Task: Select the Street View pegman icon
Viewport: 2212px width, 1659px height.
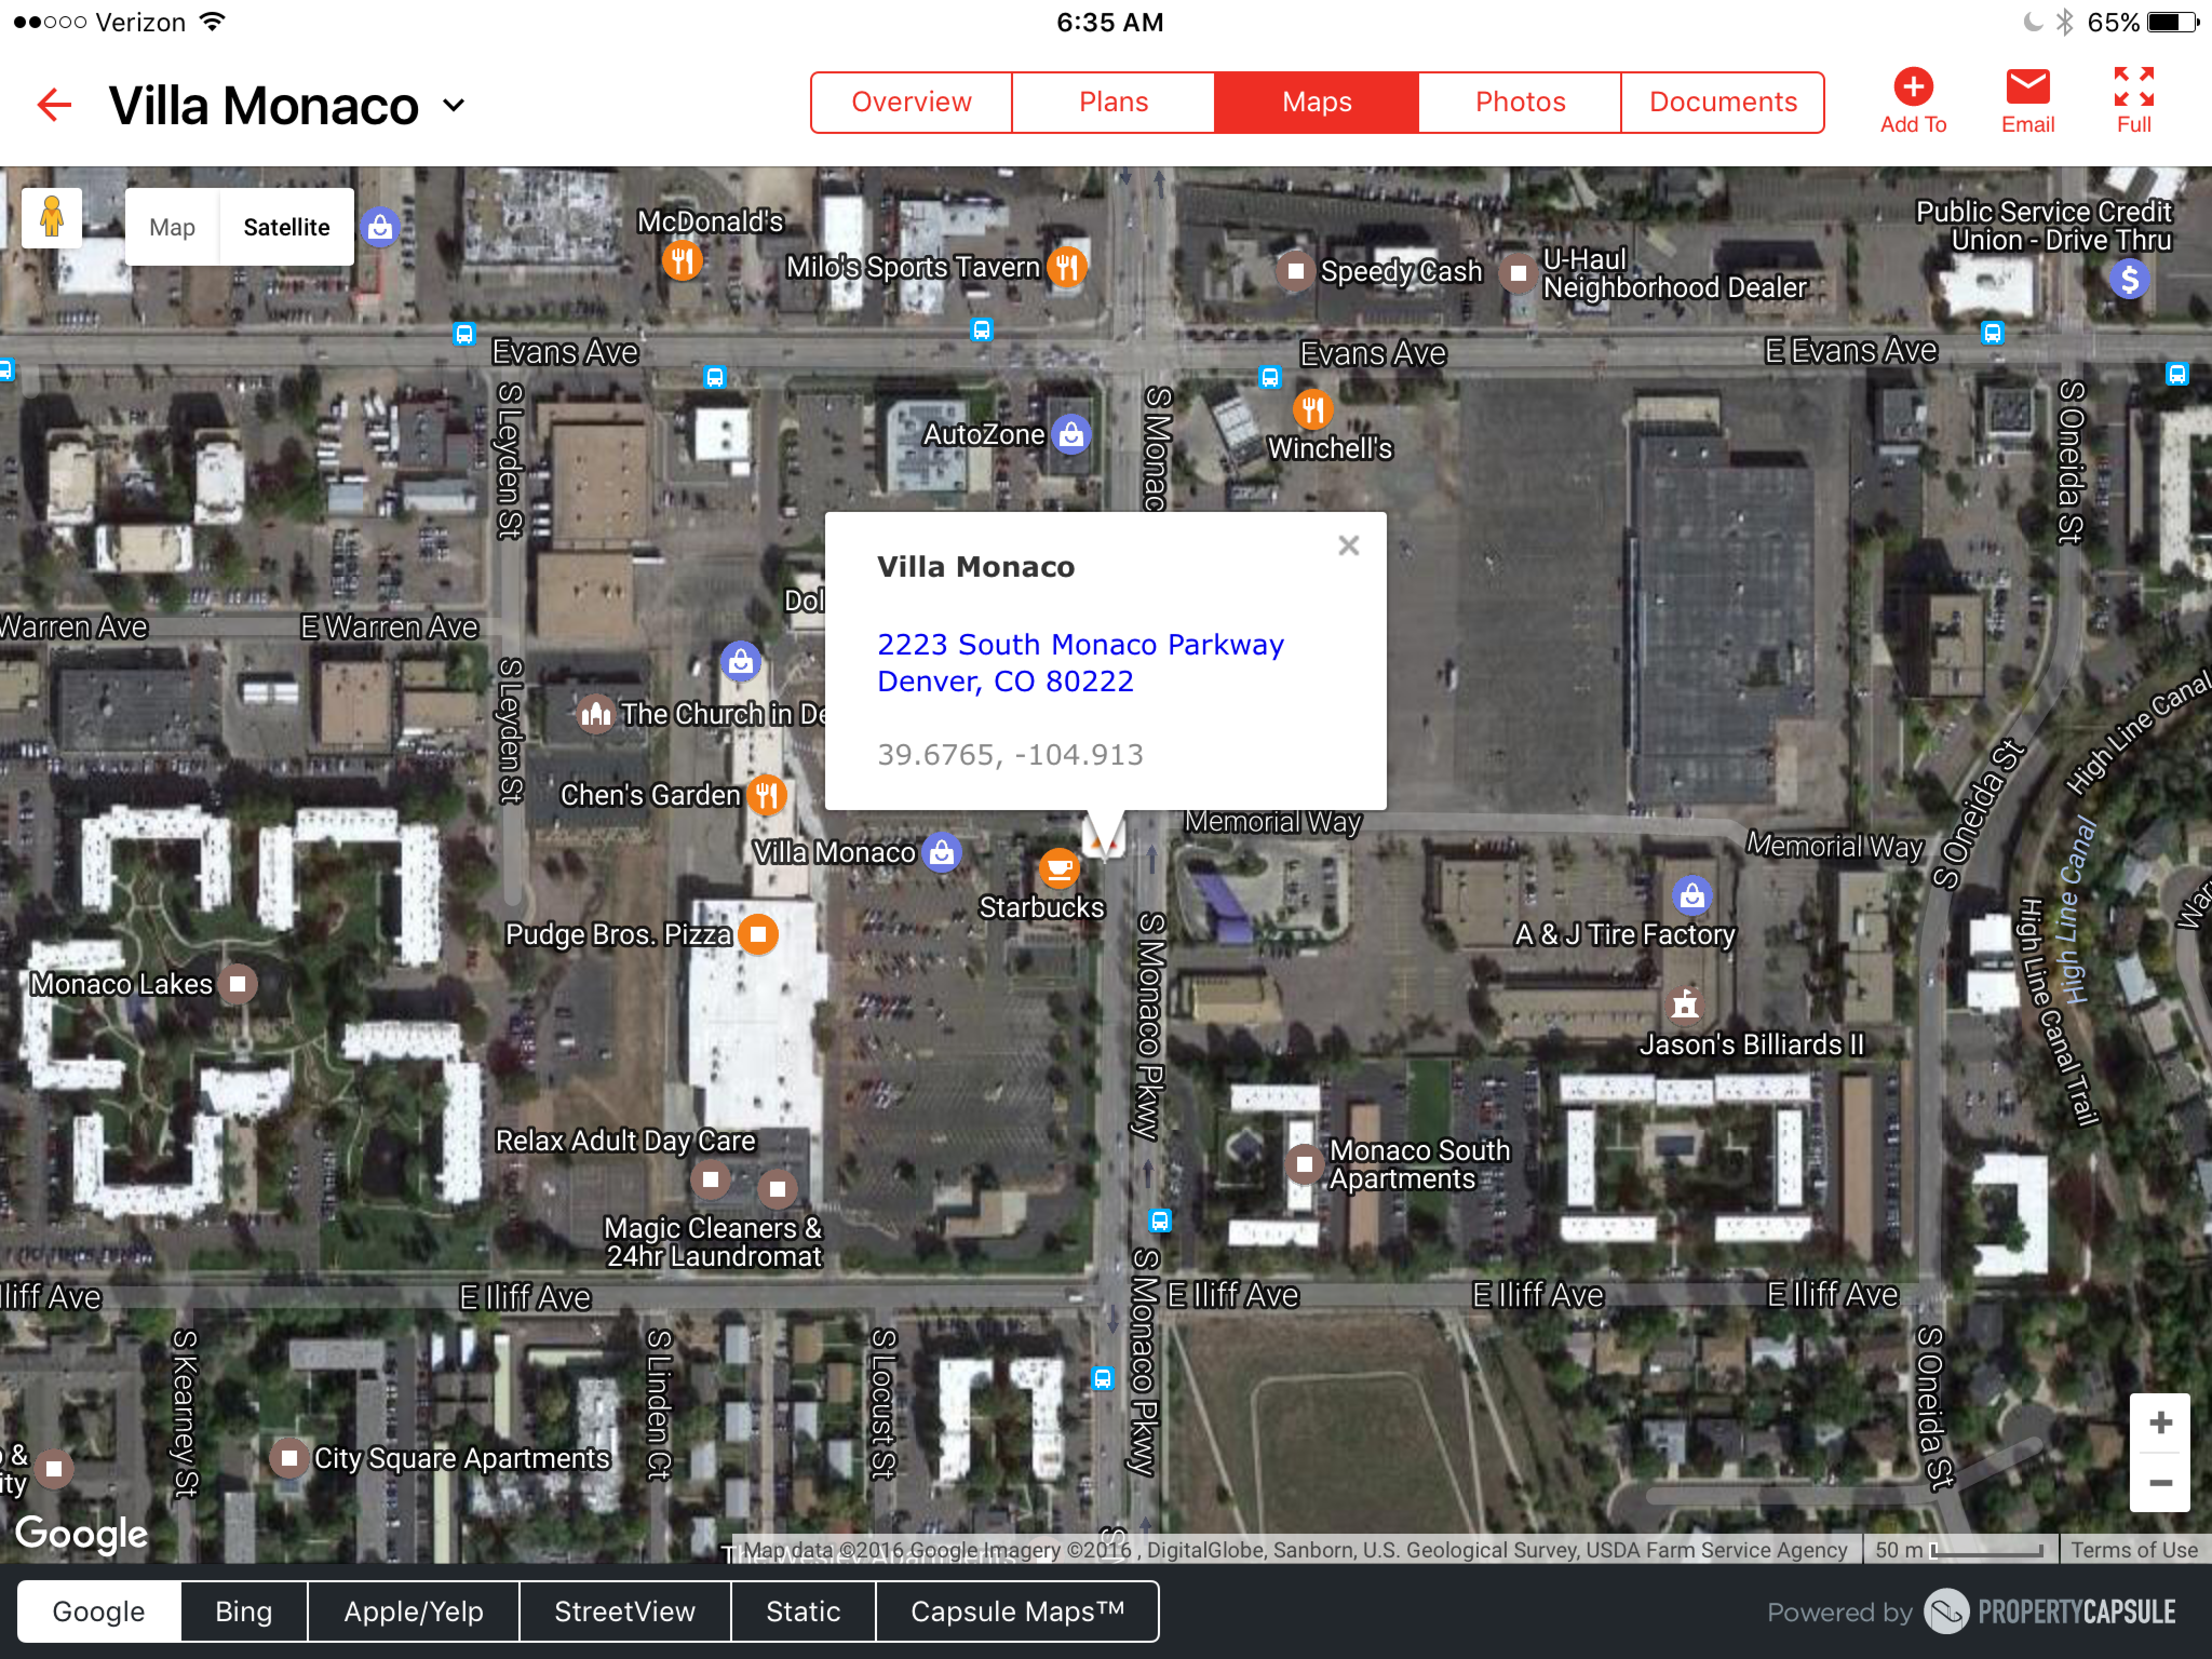Action: [x=52, y=218]
